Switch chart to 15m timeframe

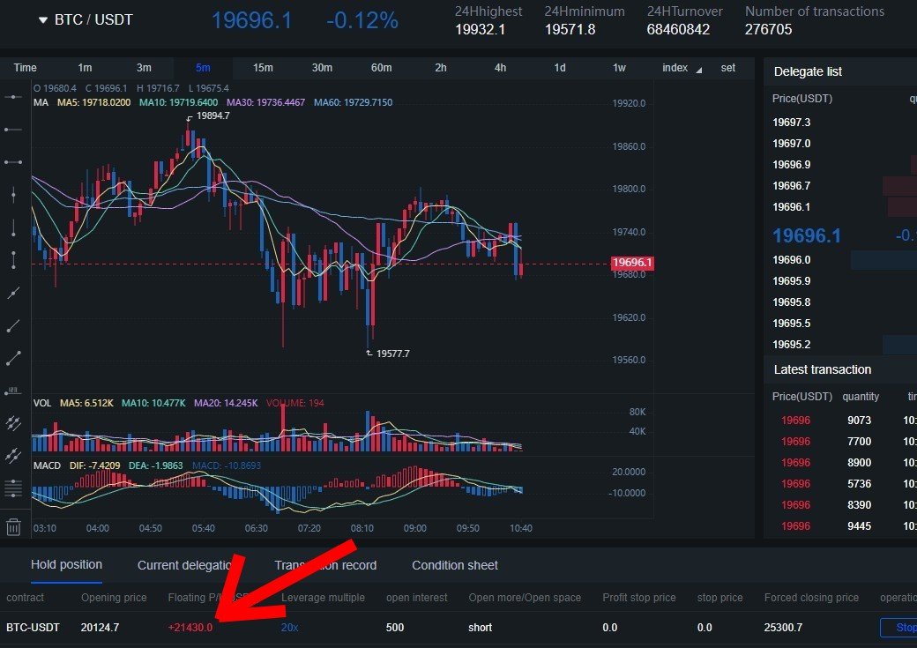[263, 67]
